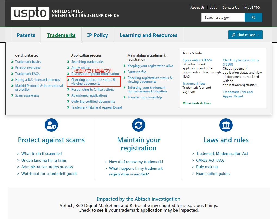Click the Laws and rules building icon

[226, 125]
